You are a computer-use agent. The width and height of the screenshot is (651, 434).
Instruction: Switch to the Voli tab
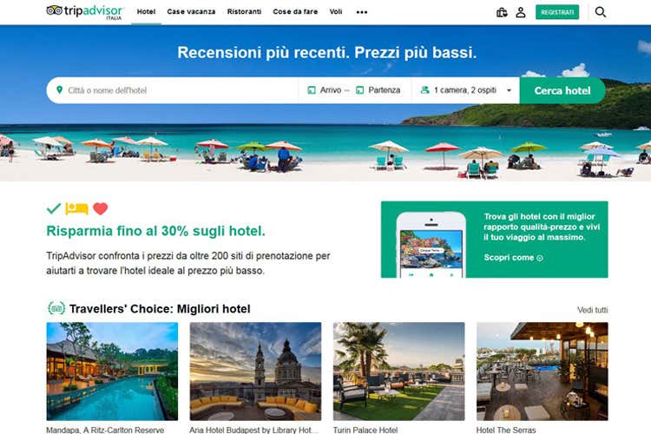pyautogui.click(x=336, y=11)
